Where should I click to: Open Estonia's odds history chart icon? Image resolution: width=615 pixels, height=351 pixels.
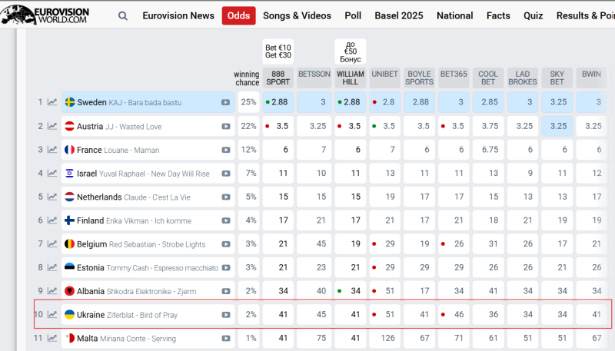pos(52,267)
